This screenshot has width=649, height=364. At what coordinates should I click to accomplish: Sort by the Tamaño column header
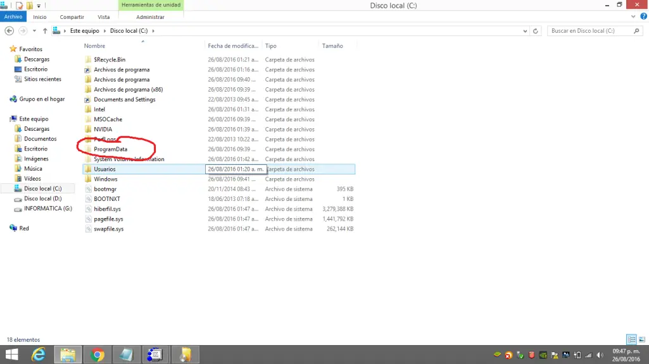[x=332, y=46]
